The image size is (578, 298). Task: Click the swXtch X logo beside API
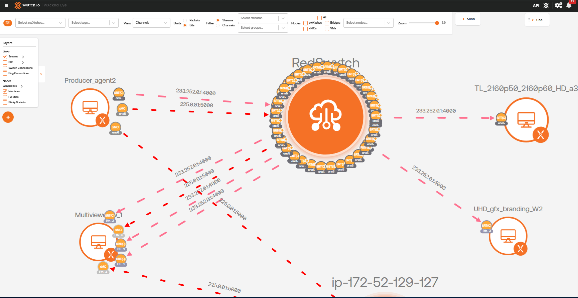tap(546, 5)
